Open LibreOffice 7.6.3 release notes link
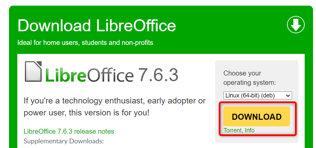The height and width of the screenshot is (148, 316). (69, 131)
